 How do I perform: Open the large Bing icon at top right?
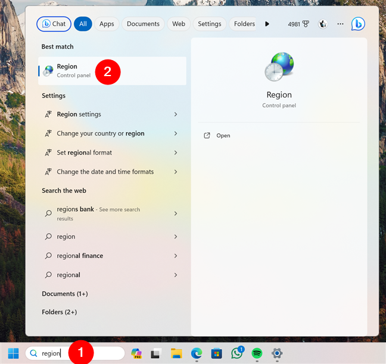(358, 24)
